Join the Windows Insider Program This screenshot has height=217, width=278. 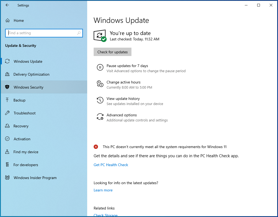click(x=35, y=178)
